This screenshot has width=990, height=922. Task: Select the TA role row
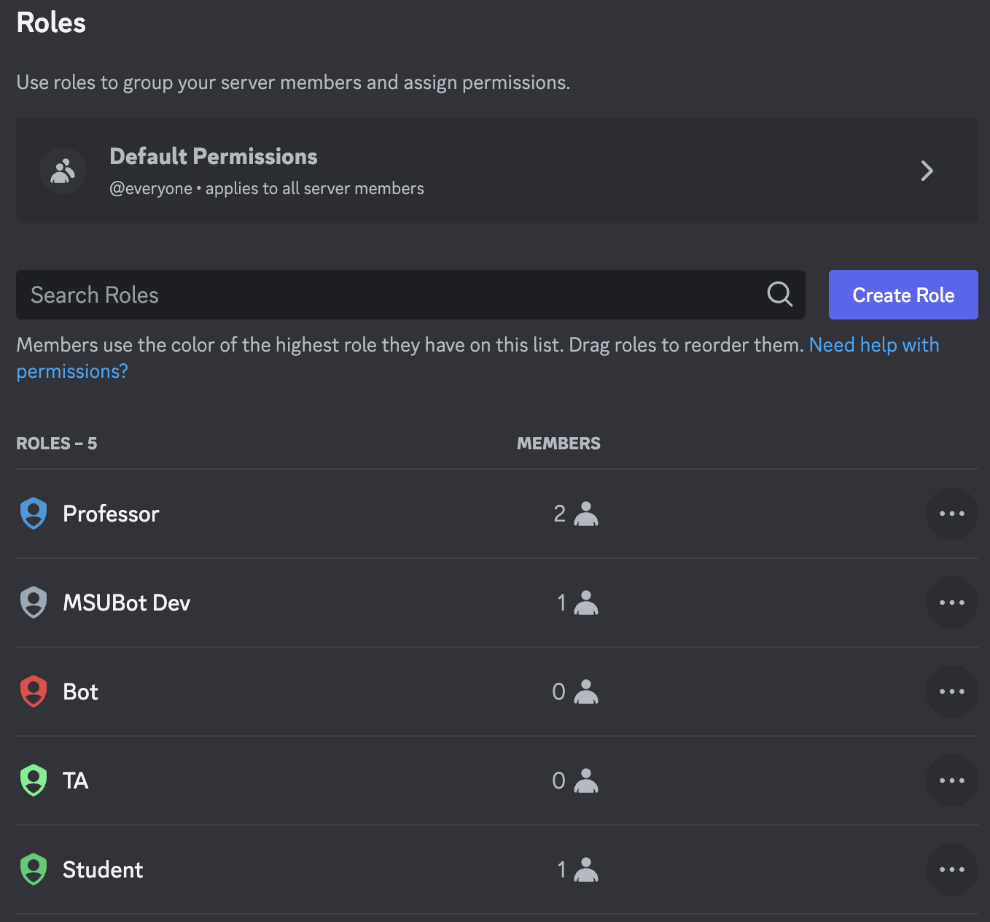click(292, 780)
